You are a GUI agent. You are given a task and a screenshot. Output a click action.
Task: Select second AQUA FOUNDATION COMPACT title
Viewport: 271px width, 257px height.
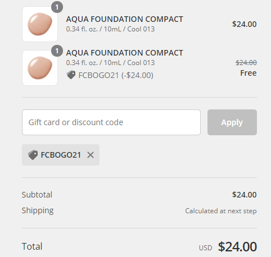125,53
